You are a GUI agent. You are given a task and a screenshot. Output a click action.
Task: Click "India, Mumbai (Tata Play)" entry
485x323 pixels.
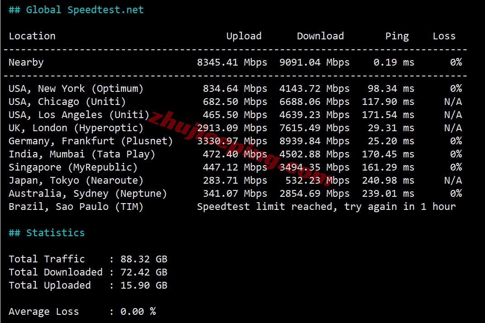point(82,154)
